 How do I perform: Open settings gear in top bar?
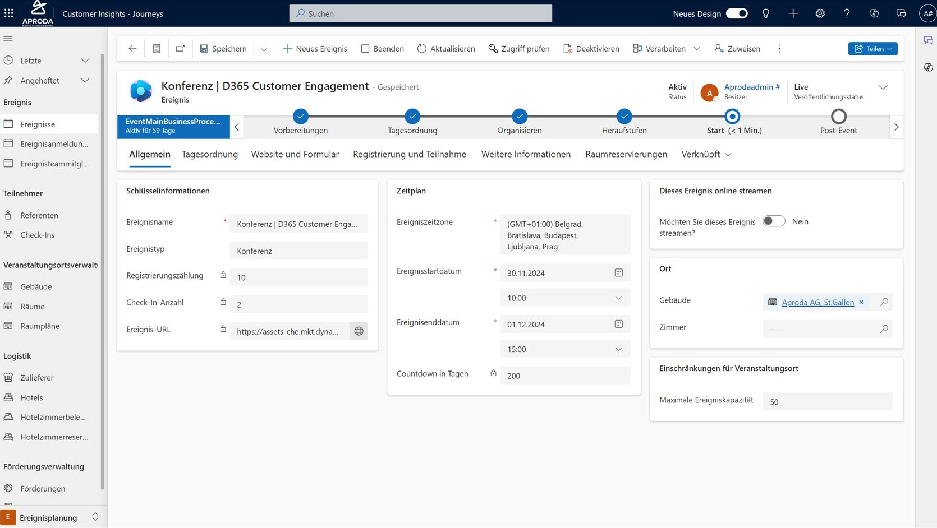click(820, 13)
